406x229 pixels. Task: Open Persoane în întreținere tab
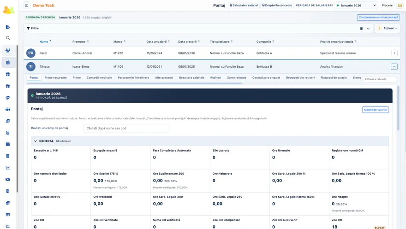(x=133, y=77)
